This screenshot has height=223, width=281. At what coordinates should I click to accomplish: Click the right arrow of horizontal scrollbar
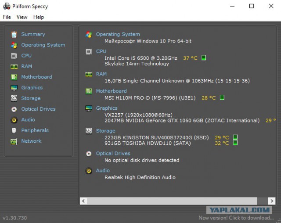[x=272, y=201]
